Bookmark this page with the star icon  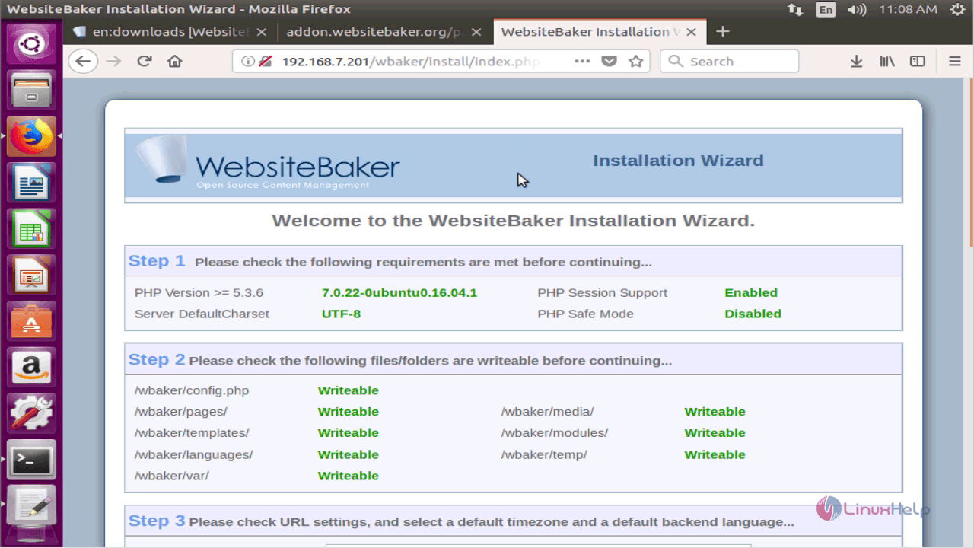pos(636,62)
